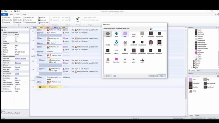The height and width of the screenshot is (123, 219).
Task: Open the Style theme button
Action: (x=78, y=19)
